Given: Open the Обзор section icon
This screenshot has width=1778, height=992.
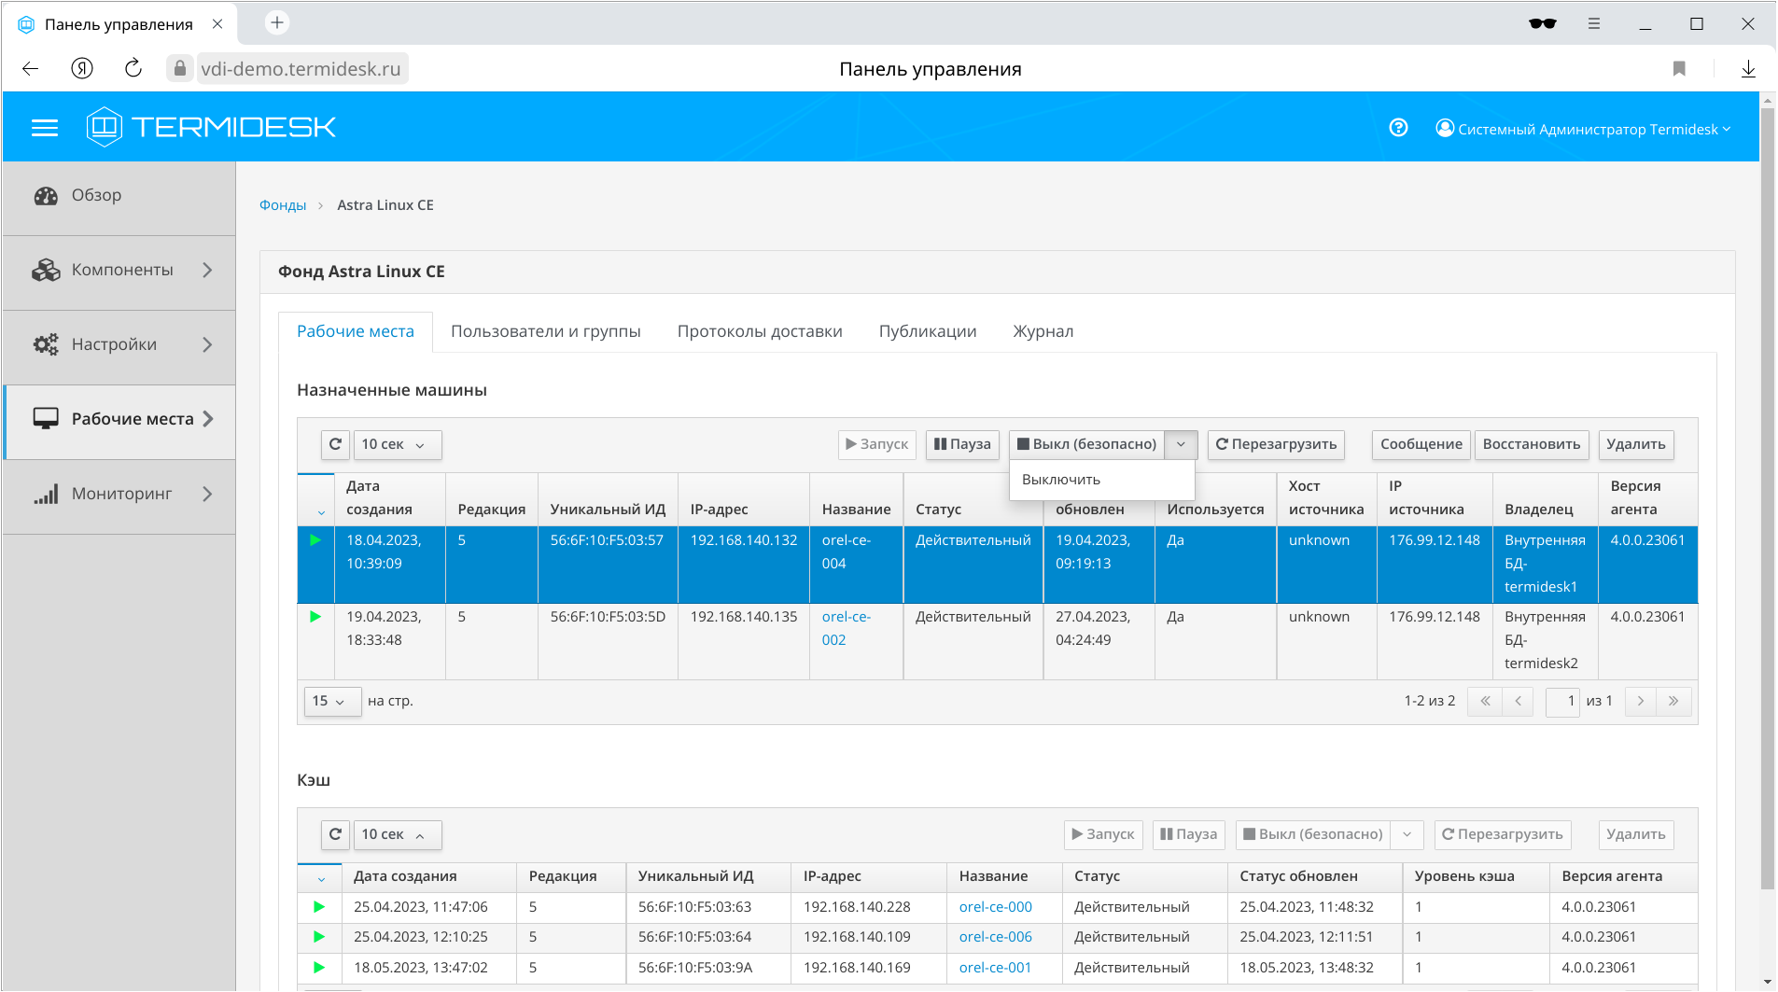Looking at the screenshot, I should [47, 195].
